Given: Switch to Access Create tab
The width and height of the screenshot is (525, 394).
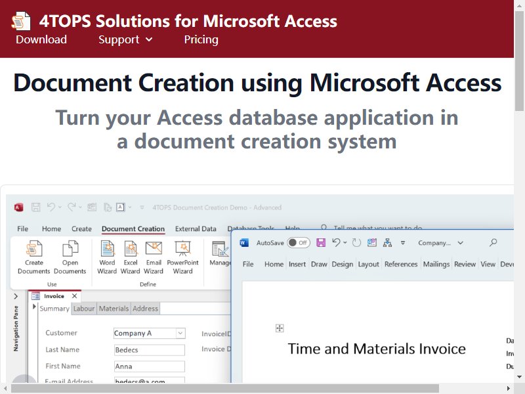Looking at the screenshot, I should tap(81, 229).
